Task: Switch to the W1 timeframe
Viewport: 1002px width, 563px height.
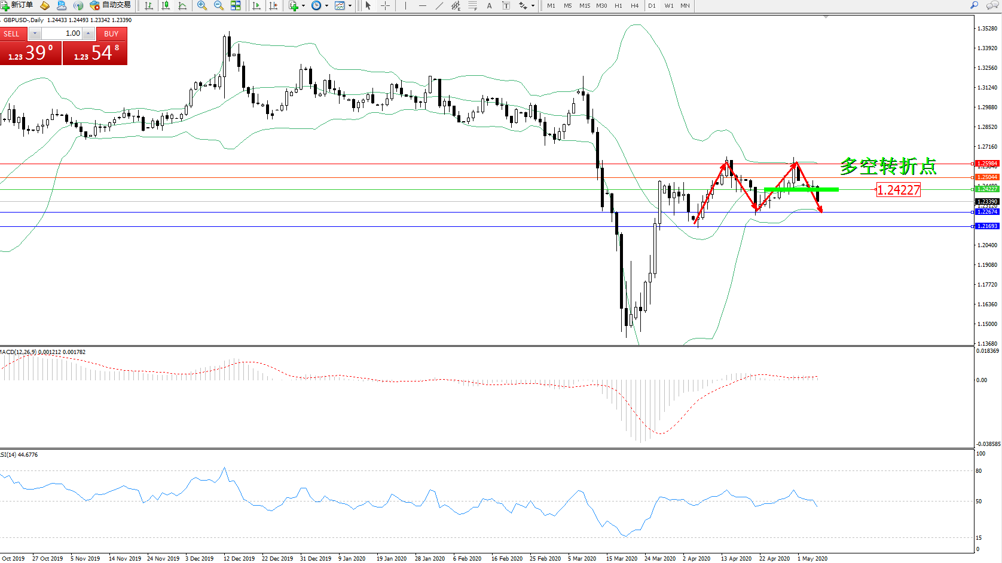Action: (x=669, y=5)
